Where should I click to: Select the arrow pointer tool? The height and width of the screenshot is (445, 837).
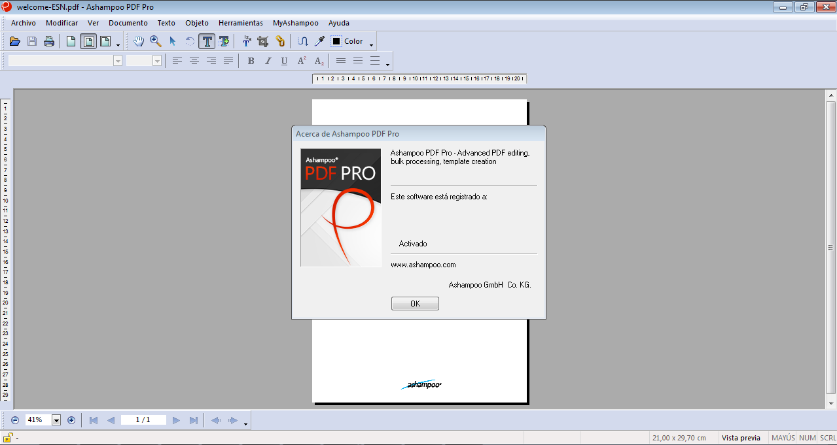173,41
